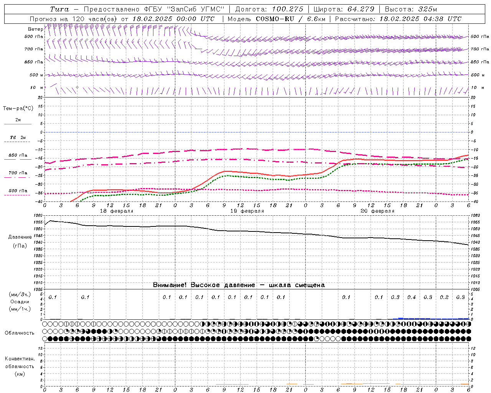Click the "20 февраля" date label
Viewport: 491px width, 393px height.
(x=377, y=211)
